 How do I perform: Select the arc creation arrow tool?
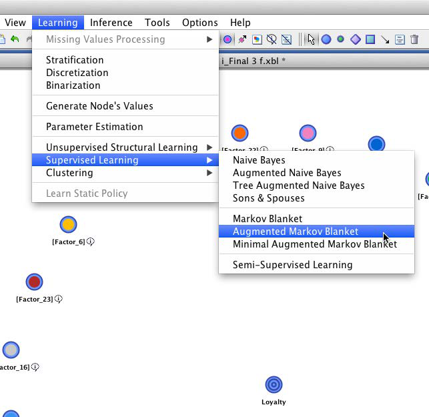tap(385, 40)
